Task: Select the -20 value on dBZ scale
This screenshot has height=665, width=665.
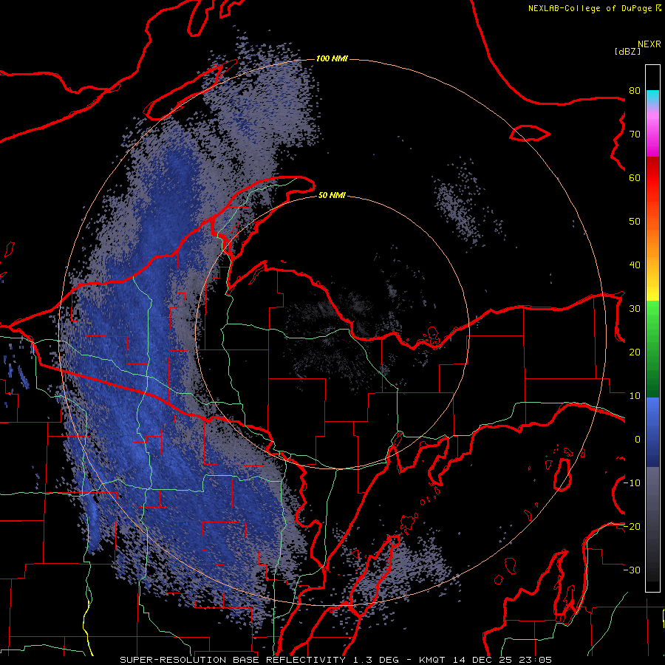Action: point(632,527)
